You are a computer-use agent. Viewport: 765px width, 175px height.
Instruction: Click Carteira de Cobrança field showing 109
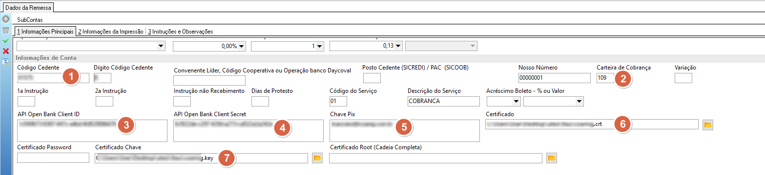click(605, 78)
